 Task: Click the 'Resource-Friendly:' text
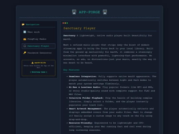(81, 123)
